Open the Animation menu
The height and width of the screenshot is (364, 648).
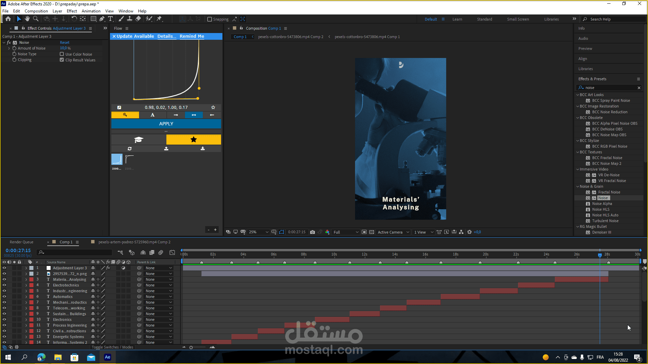(91, 11)
